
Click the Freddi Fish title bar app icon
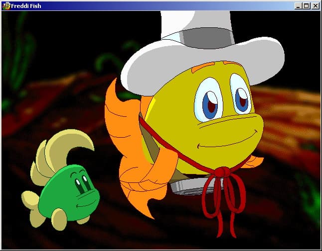tap(6, 6)
